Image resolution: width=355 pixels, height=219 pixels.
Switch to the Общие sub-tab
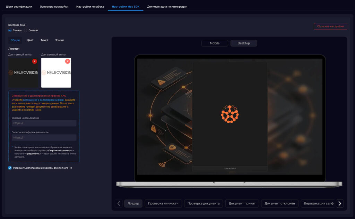click(15, 40)
